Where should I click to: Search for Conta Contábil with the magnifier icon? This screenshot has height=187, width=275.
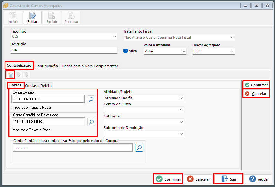tap(91, 99)
